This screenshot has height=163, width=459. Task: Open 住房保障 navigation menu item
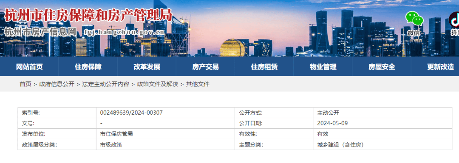[x=88, y=67]
